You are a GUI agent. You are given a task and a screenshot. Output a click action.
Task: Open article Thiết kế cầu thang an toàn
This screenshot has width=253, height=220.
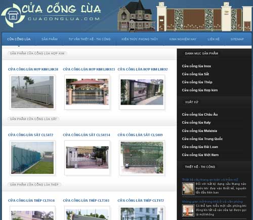pos(210,180)
